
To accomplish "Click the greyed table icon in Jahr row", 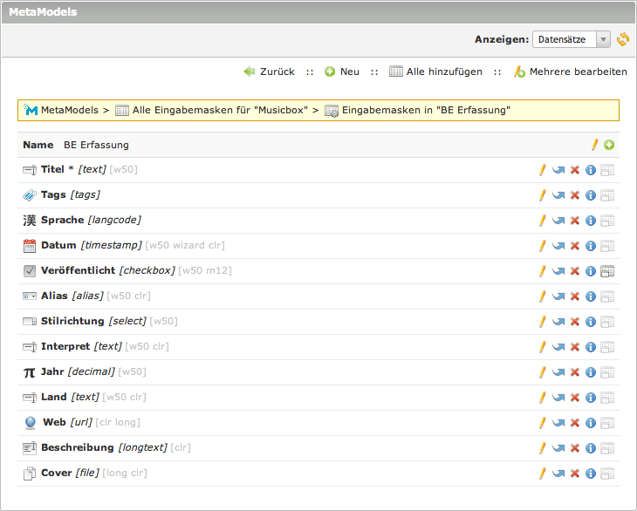I will point(607,372).
